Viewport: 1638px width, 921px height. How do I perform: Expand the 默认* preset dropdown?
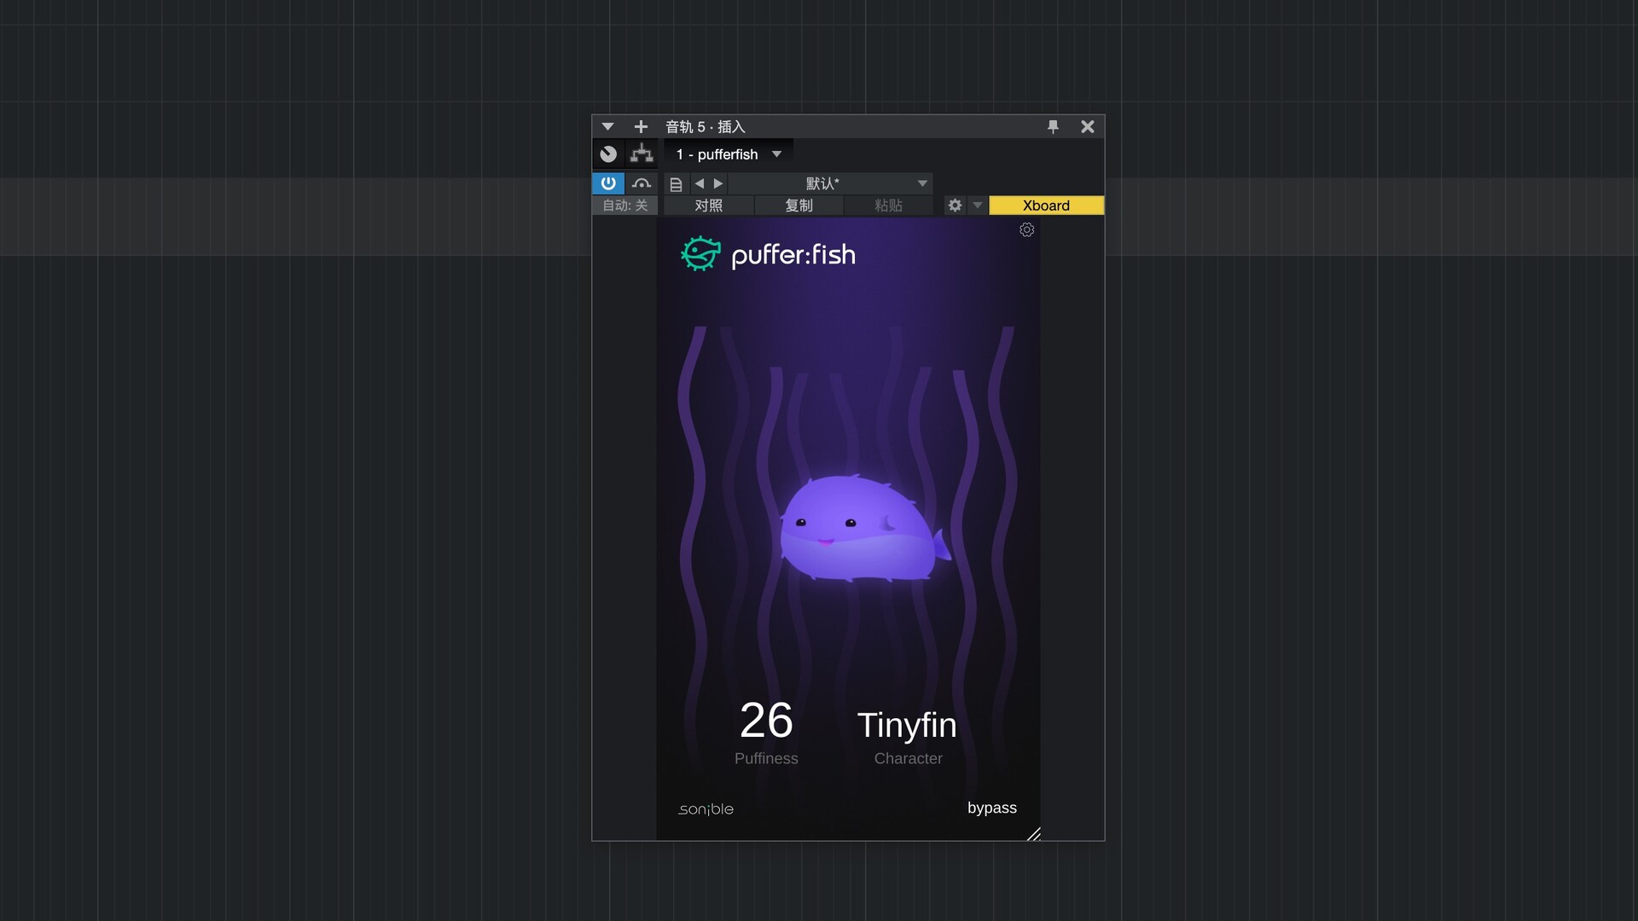coord(921,183)
